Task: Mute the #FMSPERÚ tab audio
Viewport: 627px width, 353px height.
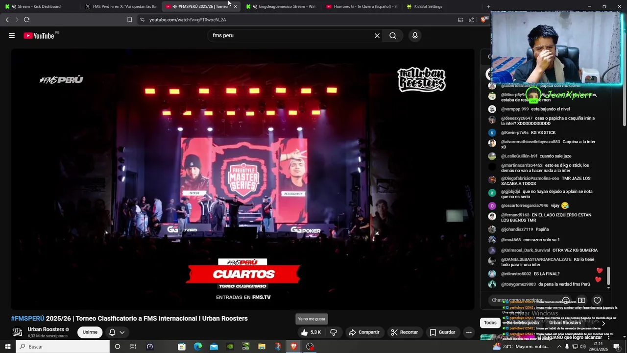Action: (x=174, y=6)
